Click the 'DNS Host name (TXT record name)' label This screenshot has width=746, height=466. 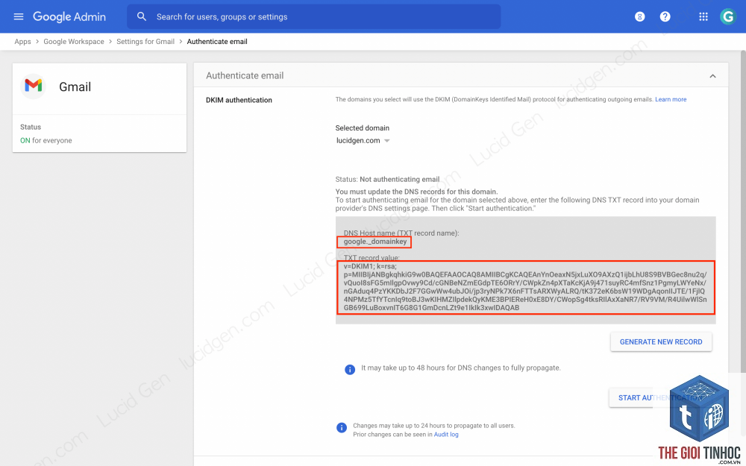click(401, 233)
